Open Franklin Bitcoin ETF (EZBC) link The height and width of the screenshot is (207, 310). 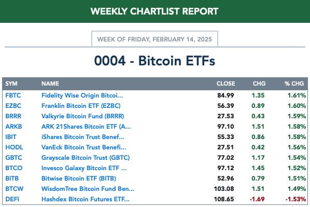[81, 106]
